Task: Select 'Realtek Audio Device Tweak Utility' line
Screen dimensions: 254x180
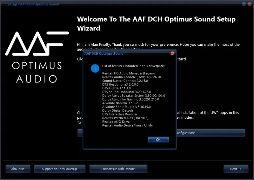Action: 127,125
